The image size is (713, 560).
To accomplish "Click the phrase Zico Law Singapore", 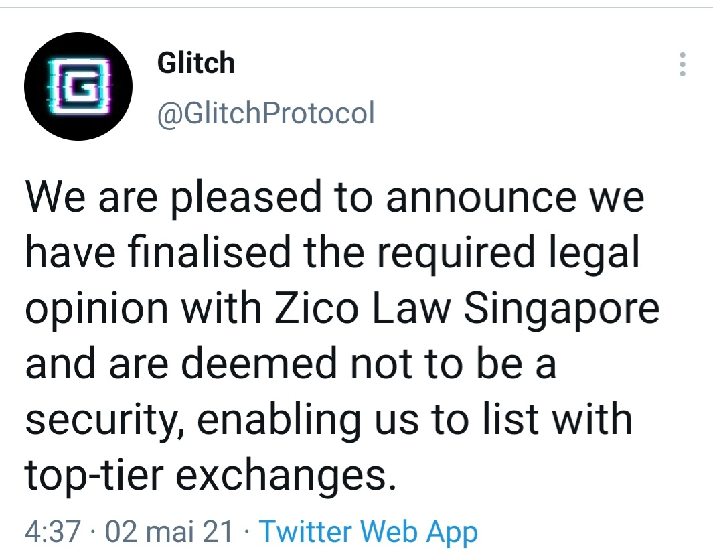I will (467, 308).
